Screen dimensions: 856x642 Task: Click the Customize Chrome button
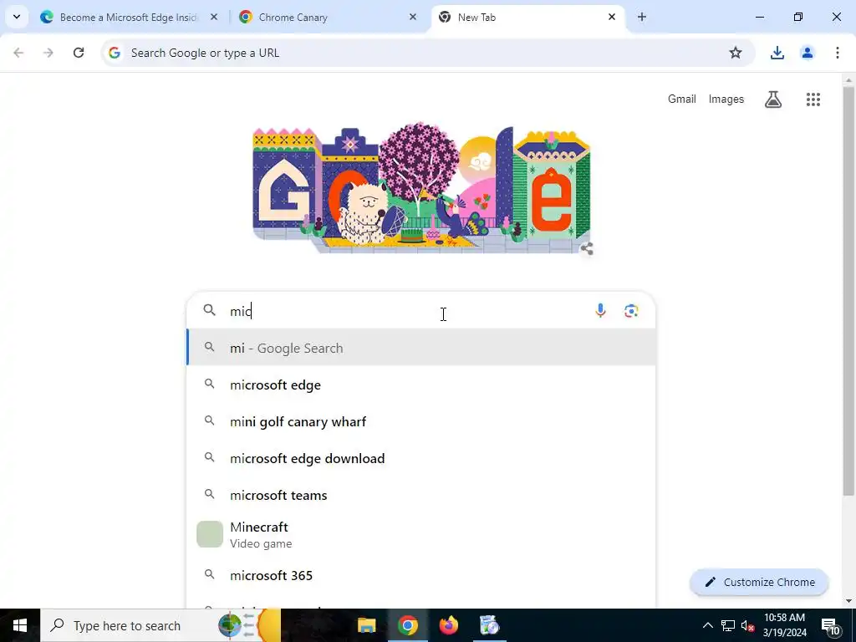click(x=759, y=582)
